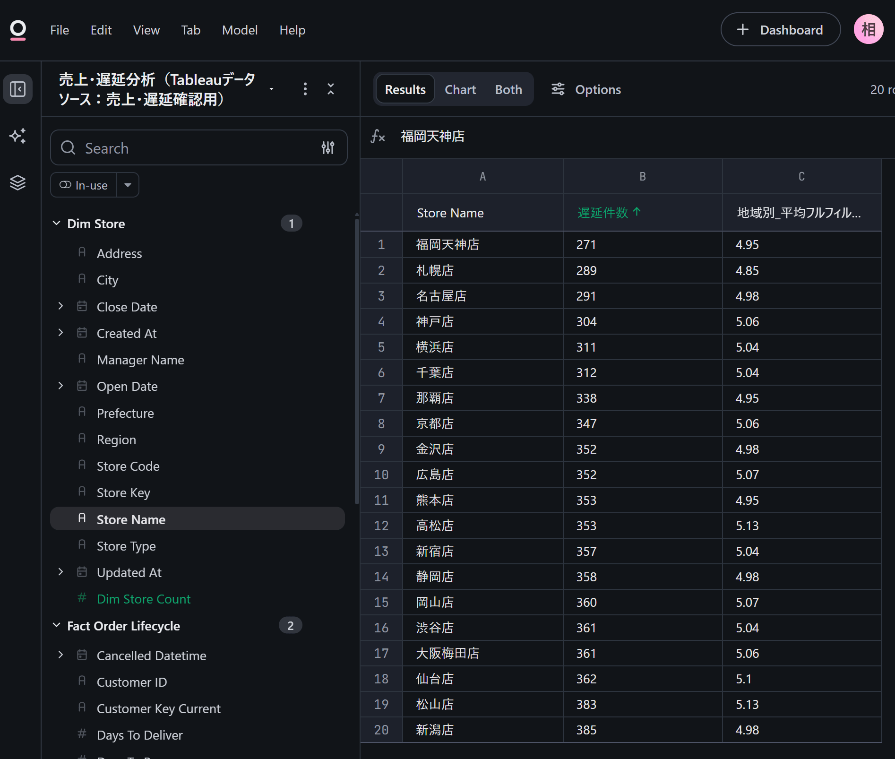Viewport: 895px width, 759px height.
Task: Collapse the left sidebar panel icon
Action: pos(18,89)
